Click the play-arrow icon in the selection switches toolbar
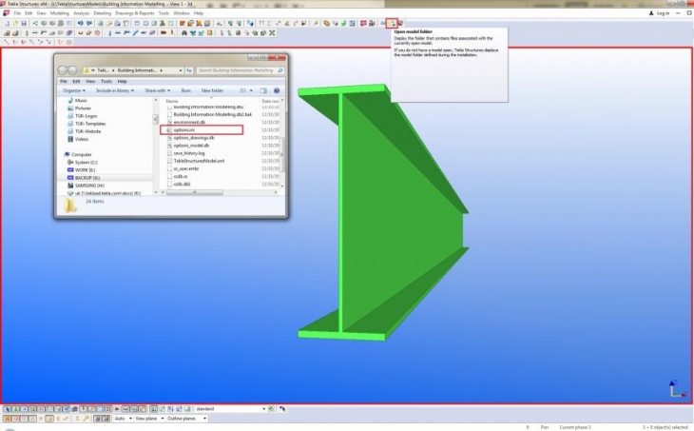 (117, 409)
